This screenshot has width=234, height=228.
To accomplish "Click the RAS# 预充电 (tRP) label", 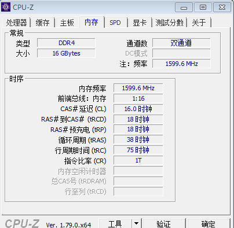I will (x=78, y=130).
